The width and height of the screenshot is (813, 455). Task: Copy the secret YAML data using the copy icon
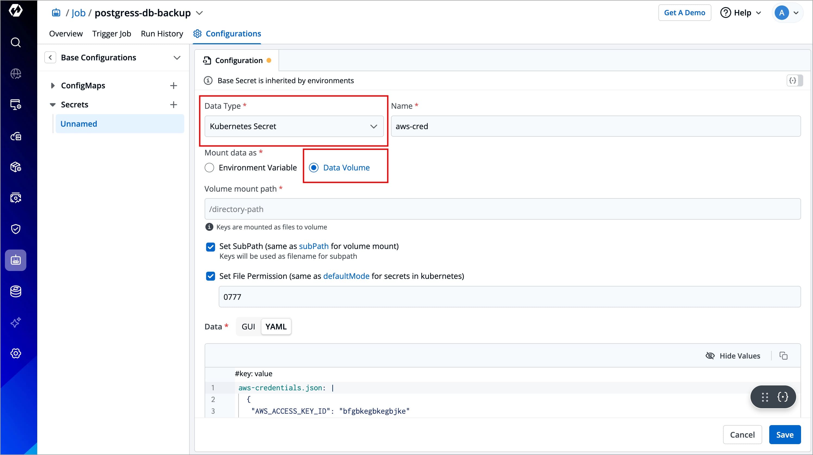click(783, 356)
